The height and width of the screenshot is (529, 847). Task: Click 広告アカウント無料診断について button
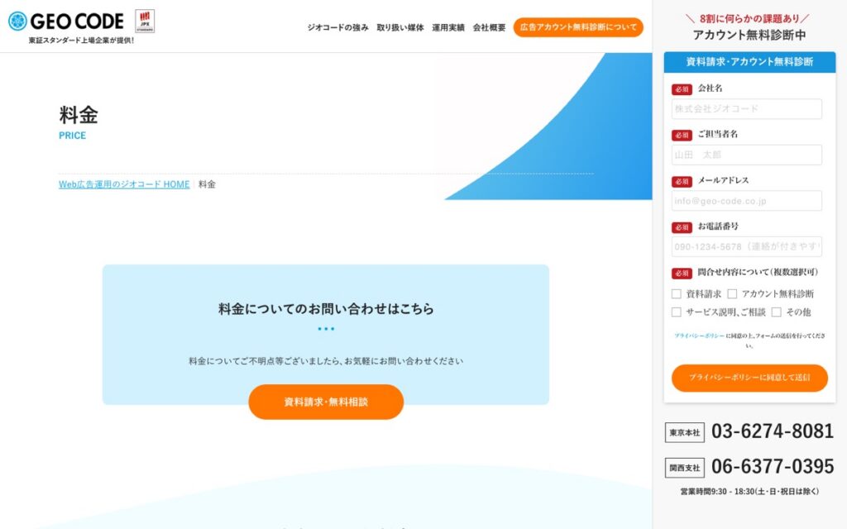(578, 27)
